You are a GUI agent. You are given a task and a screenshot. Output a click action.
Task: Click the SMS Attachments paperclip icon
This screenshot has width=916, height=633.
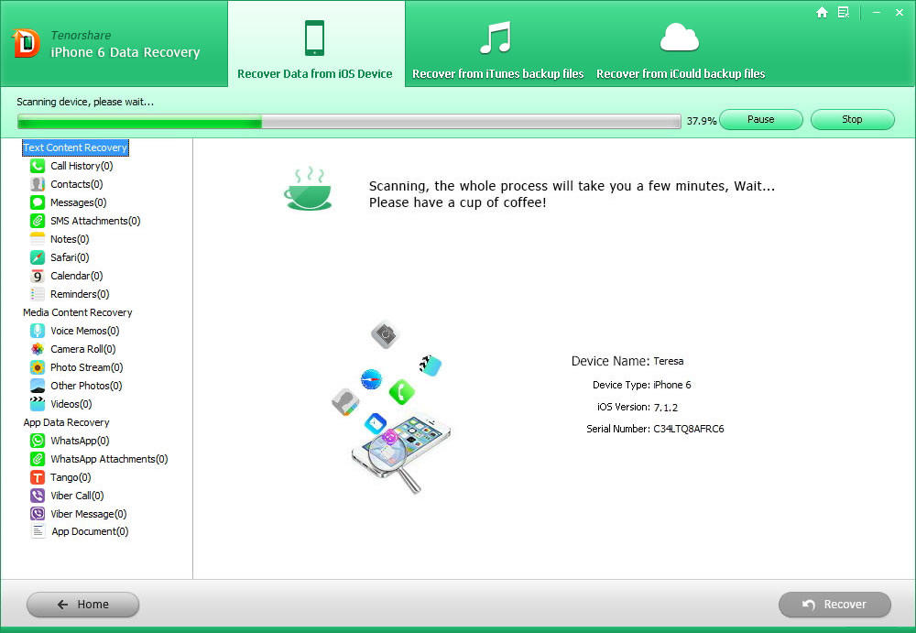[x=38, y=221]
